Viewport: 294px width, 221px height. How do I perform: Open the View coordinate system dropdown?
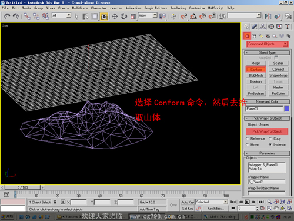coord(148,15)
